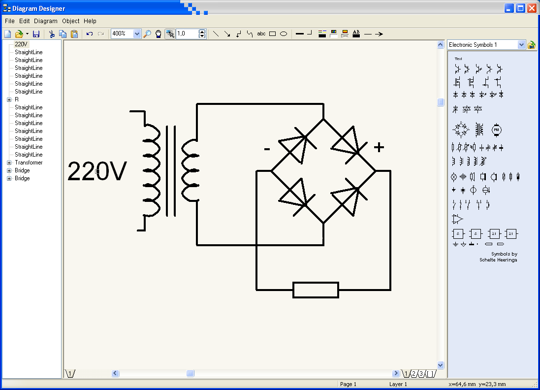Toggle the snap-to-grid cursor button

point(170,34)
